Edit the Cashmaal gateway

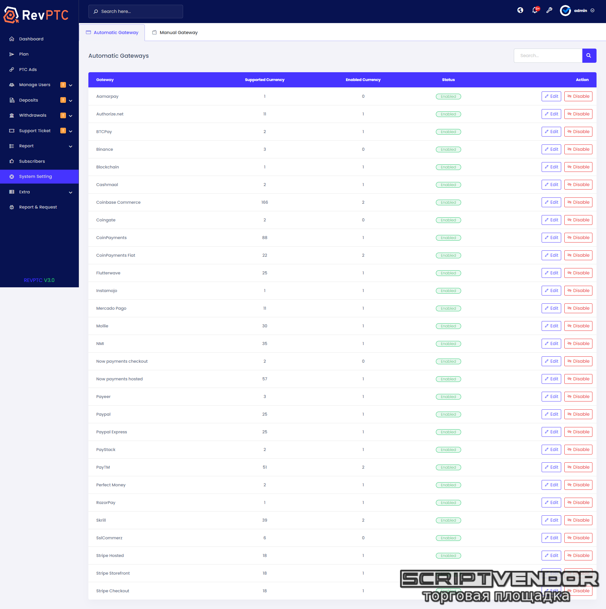click(x=551, y=184)
